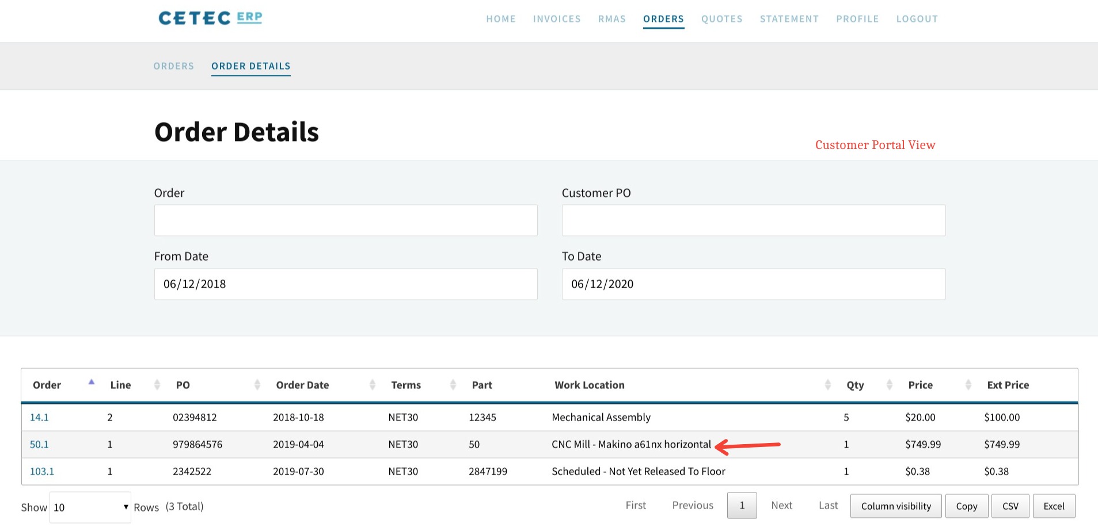
Task: Export table with CSV button
Action: 1010,506
